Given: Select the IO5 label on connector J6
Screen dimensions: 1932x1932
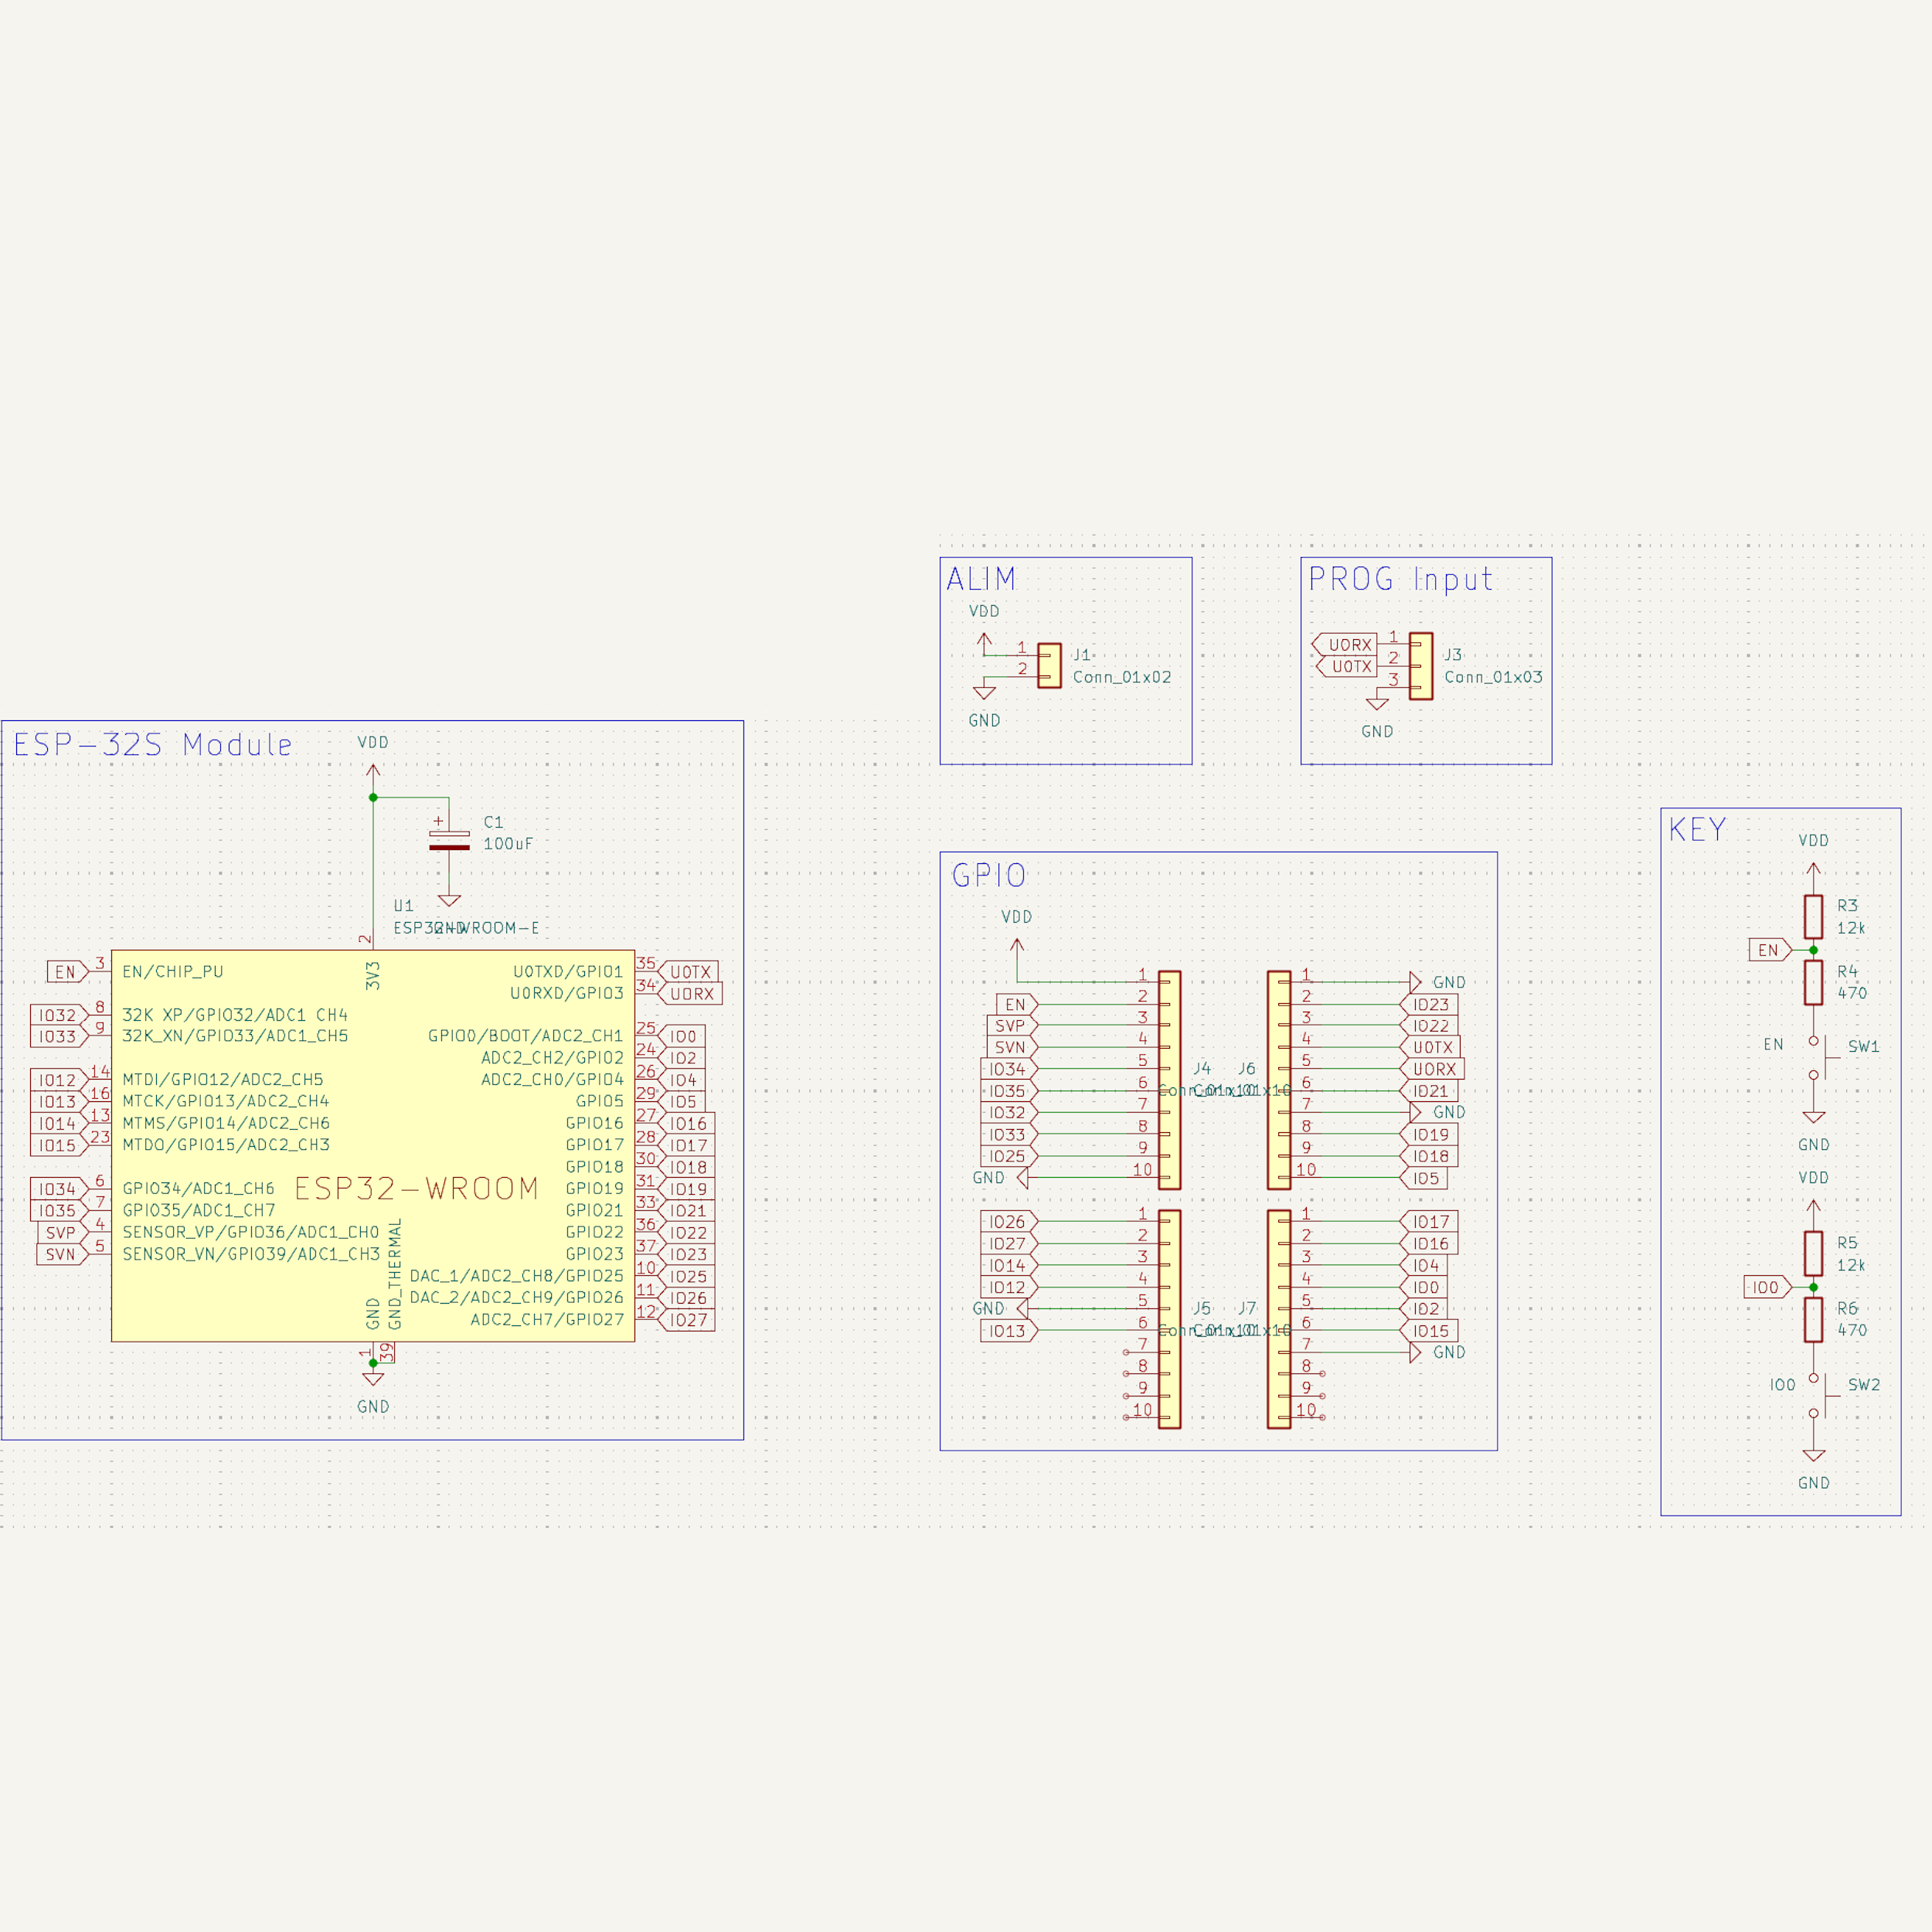Looking at the screenshot, I should [1424, 1178].
